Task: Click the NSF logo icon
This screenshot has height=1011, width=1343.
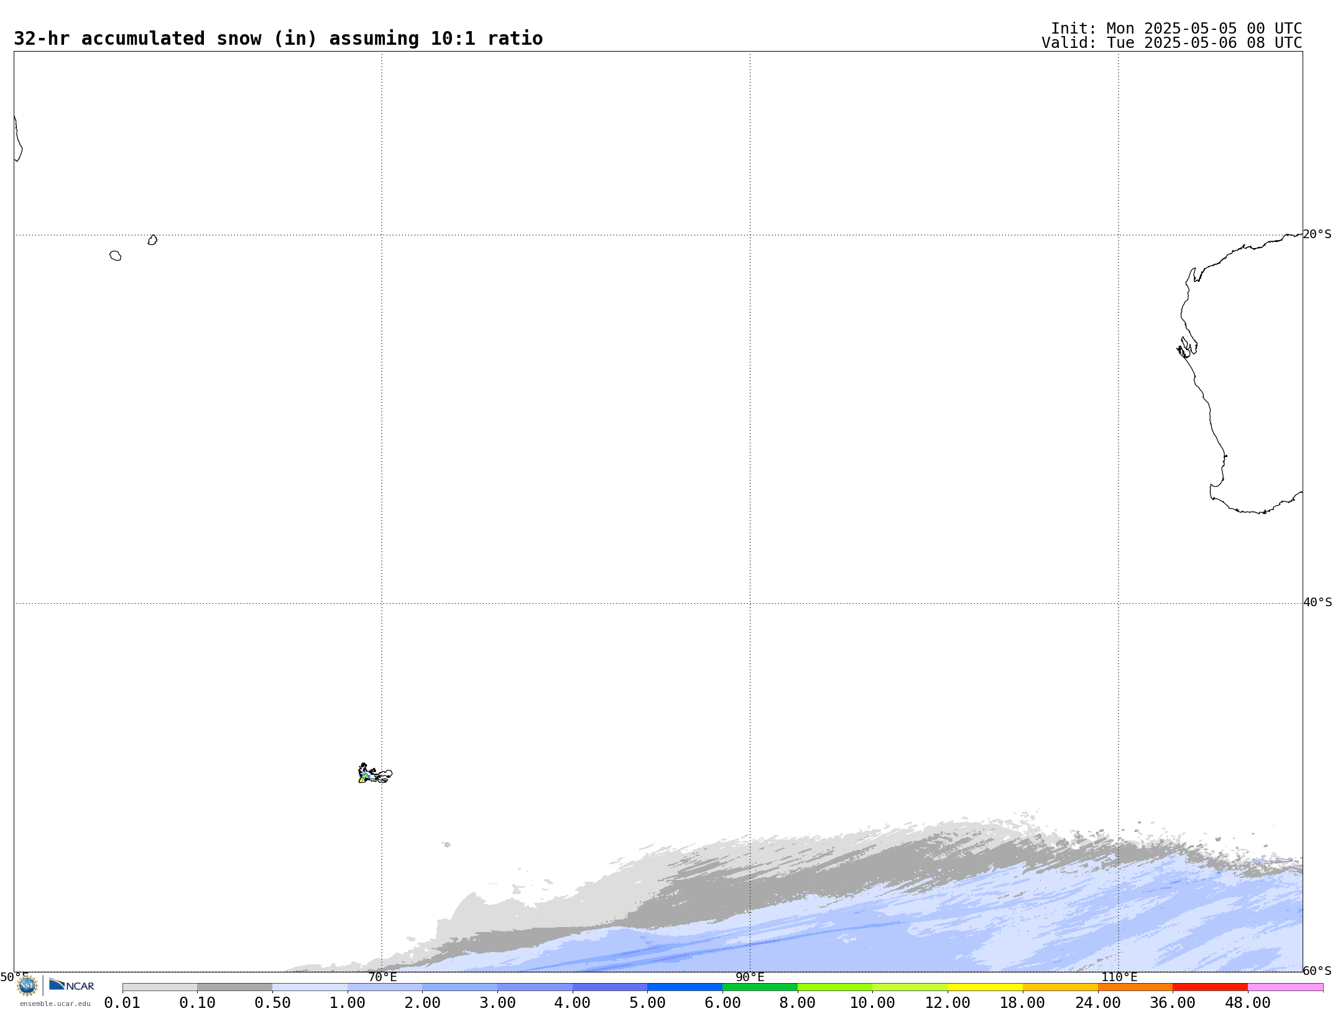Action: tap(27, 985)
